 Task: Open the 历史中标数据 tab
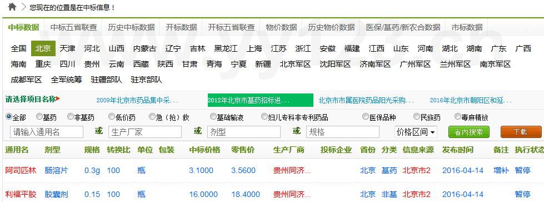[131, 27]
